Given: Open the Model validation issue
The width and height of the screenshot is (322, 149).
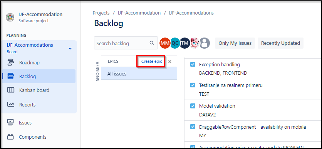Looking at the screenshot, I should 217,106.
